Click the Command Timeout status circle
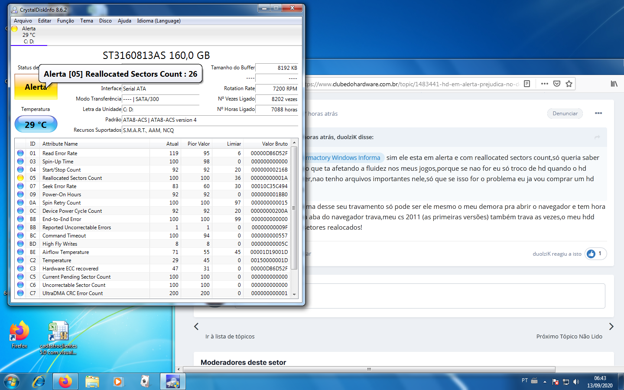The width and height of the screenshot is (624, 390). [20, 235]
